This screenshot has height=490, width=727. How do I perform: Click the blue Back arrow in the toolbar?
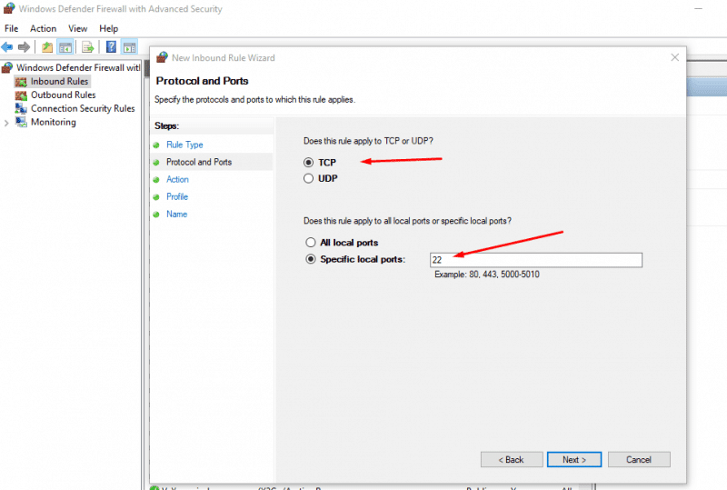click(x=7, y=47)
